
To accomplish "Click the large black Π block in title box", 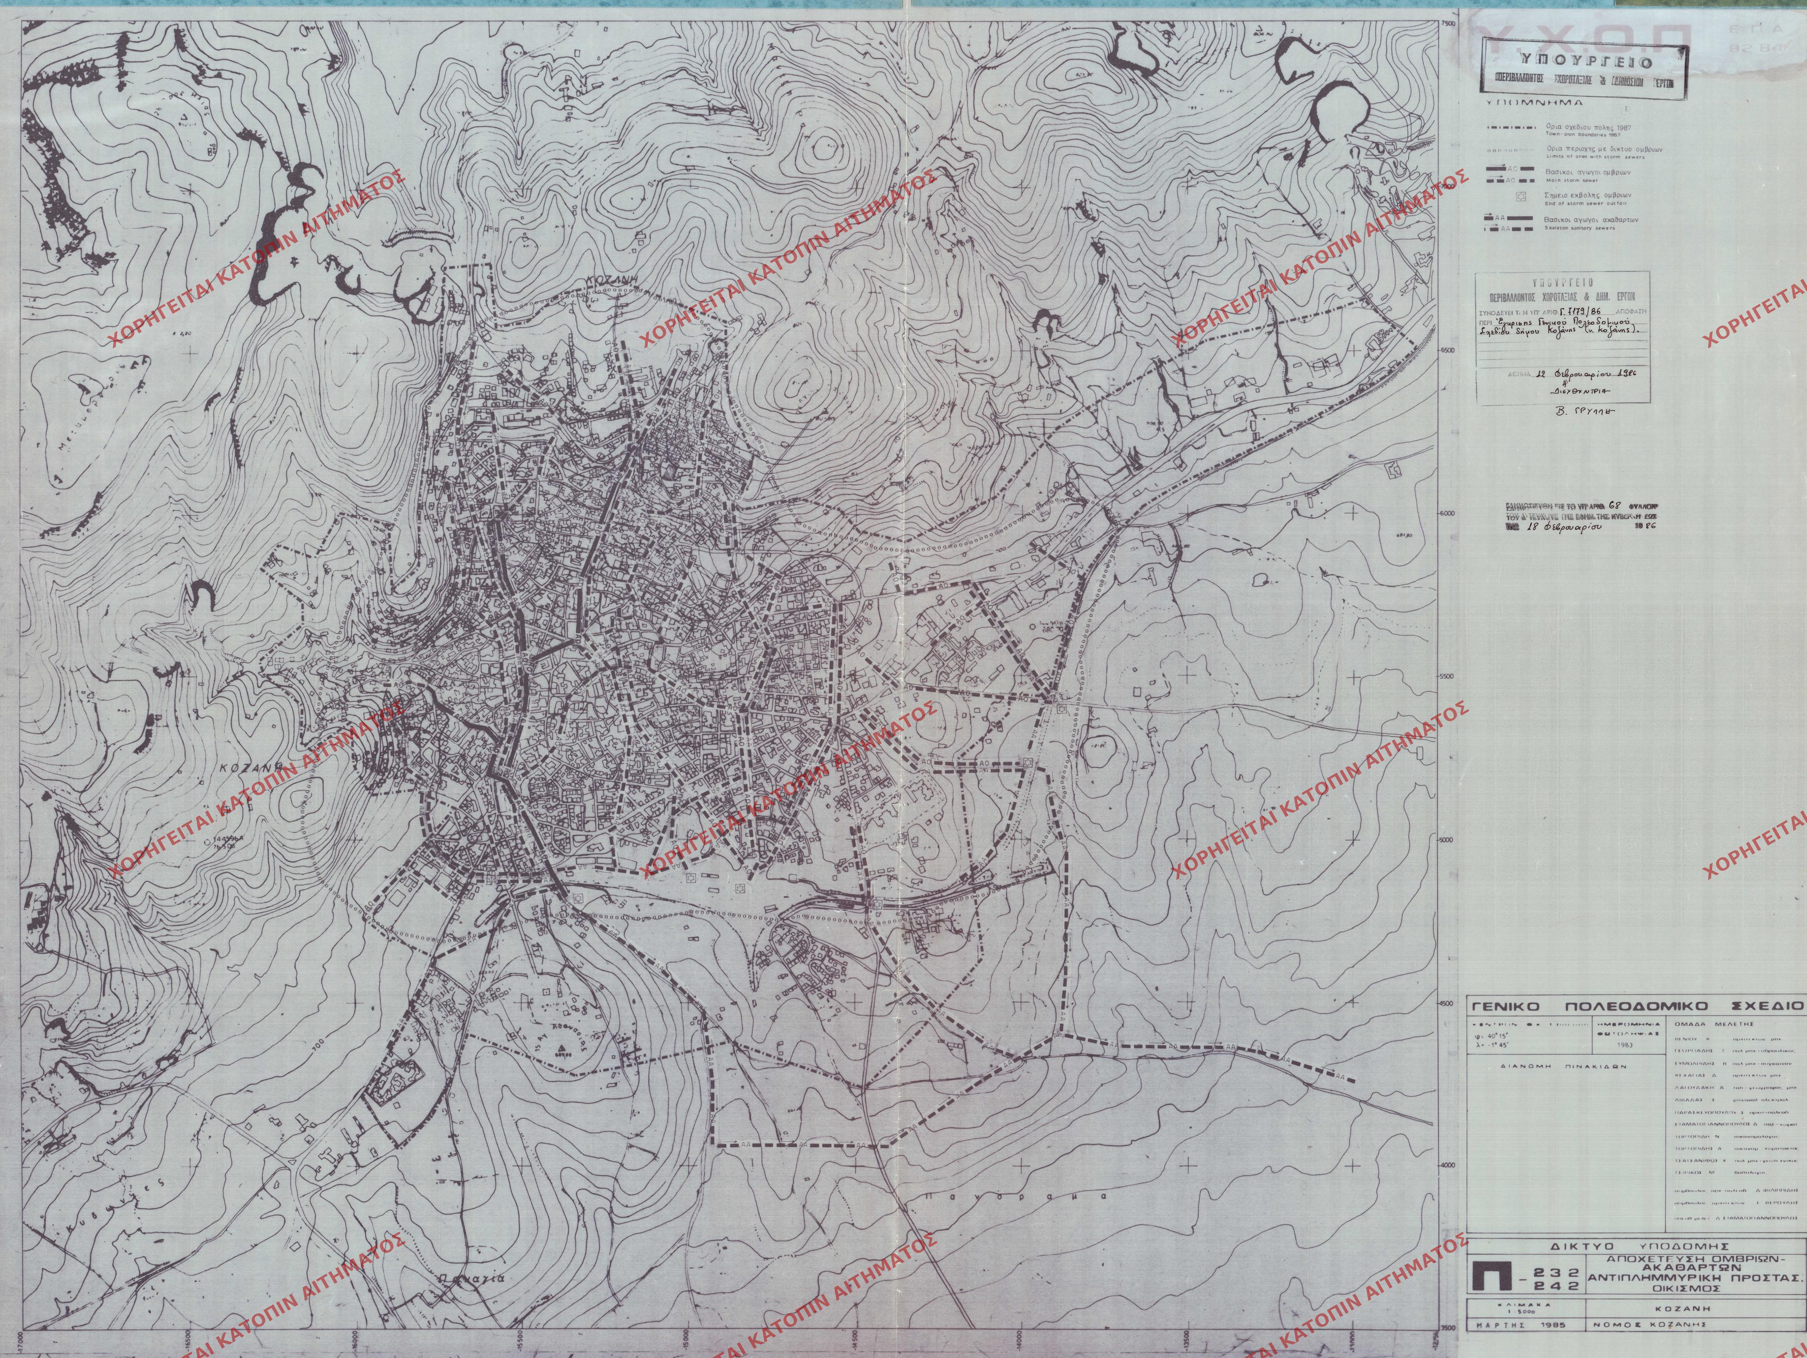I will 1492,1276.
